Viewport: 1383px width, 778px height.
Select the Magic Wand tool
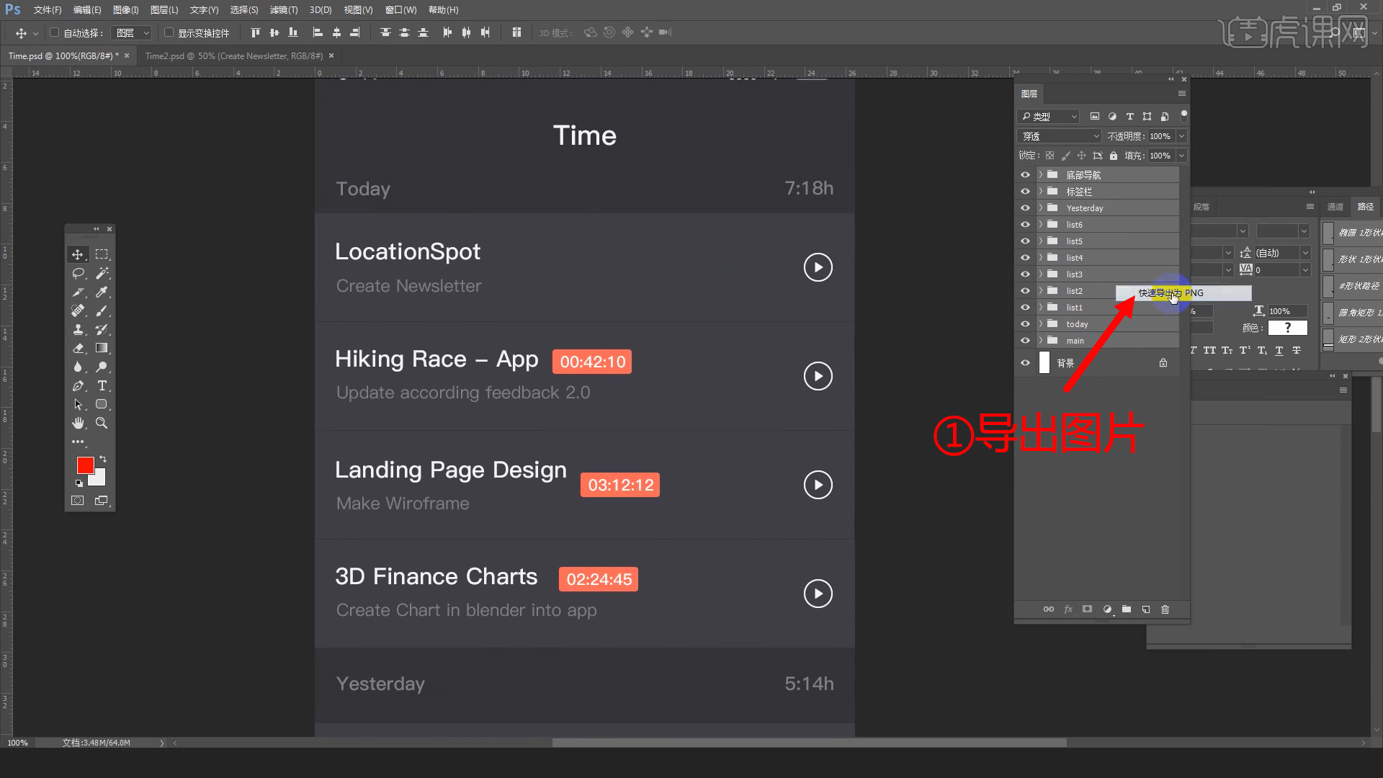(x=102, y=273)
